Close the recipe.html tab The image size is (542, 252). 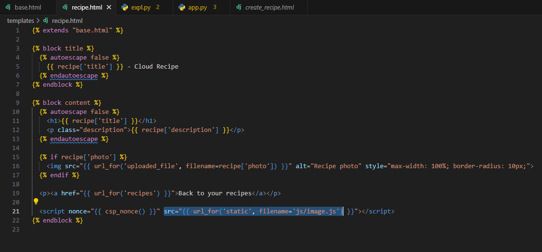[109, 8]
